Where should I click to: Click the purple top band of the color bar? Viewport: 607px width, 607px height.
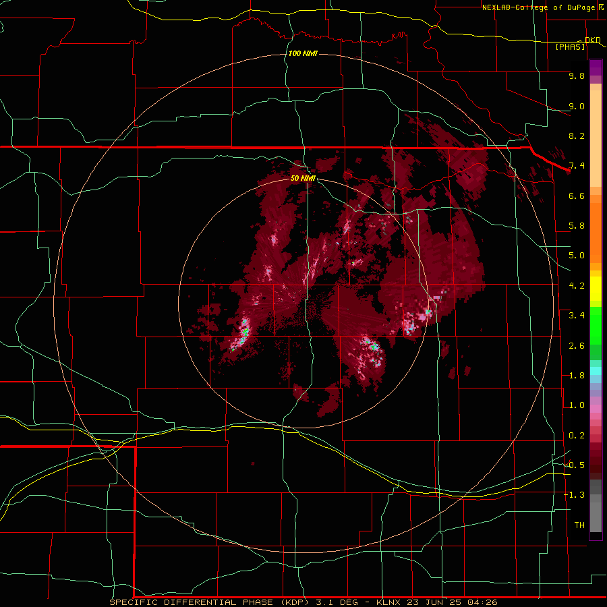pyautogui.click(x=596, y=68)
